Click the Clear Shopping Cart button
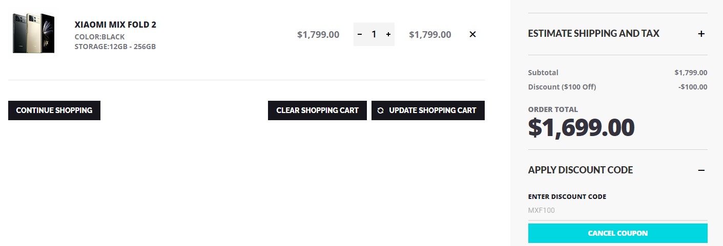The image size is (723, 246). point(317,110)
